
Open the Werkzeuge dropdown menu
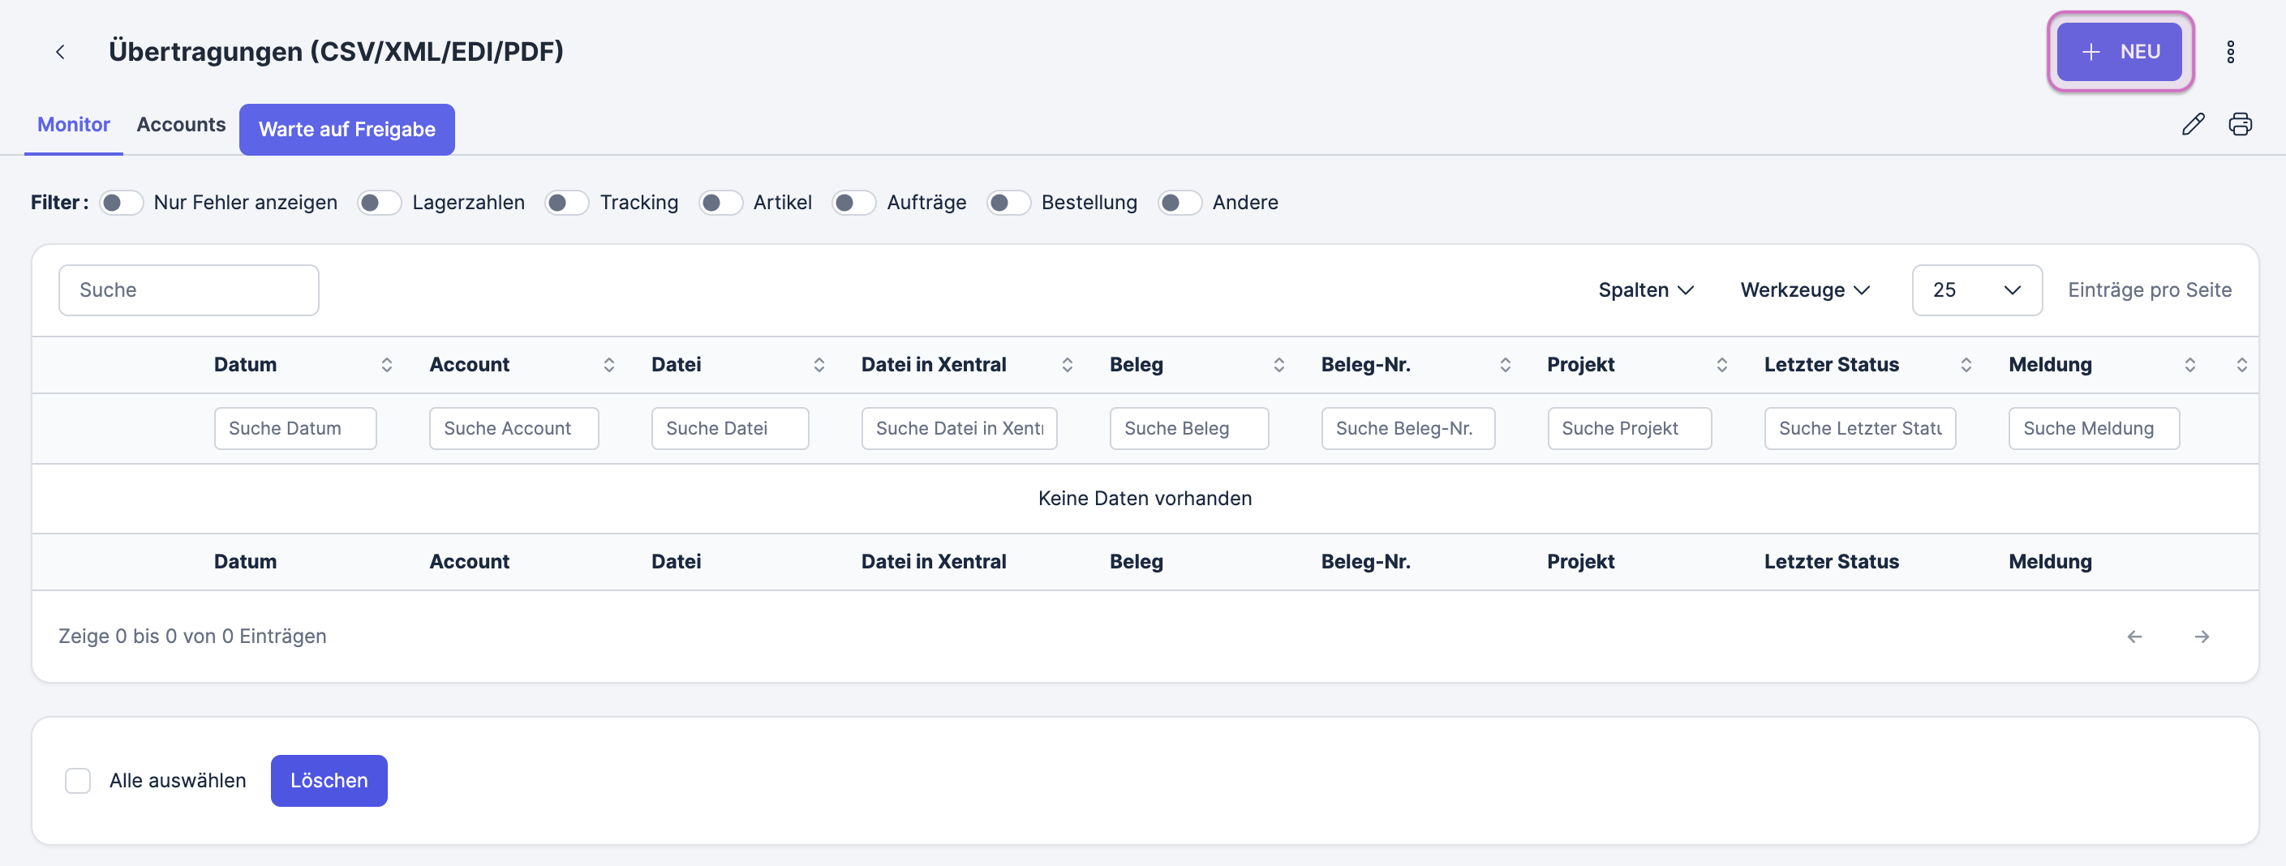tap(1804, 290)
